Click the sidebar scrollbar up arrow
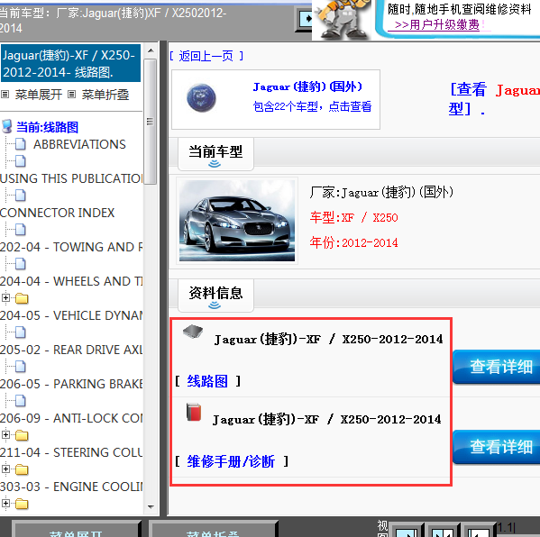 151,50
